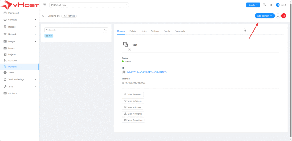Click into the domain Search field
This screenshot has height=141, width=292.
(75, 30)
